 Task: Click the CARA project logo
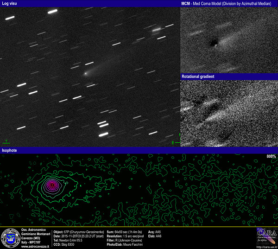coord(266,236)
